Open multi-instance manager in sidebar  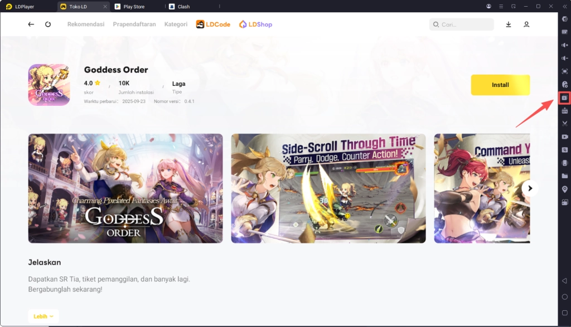(564, 202)
